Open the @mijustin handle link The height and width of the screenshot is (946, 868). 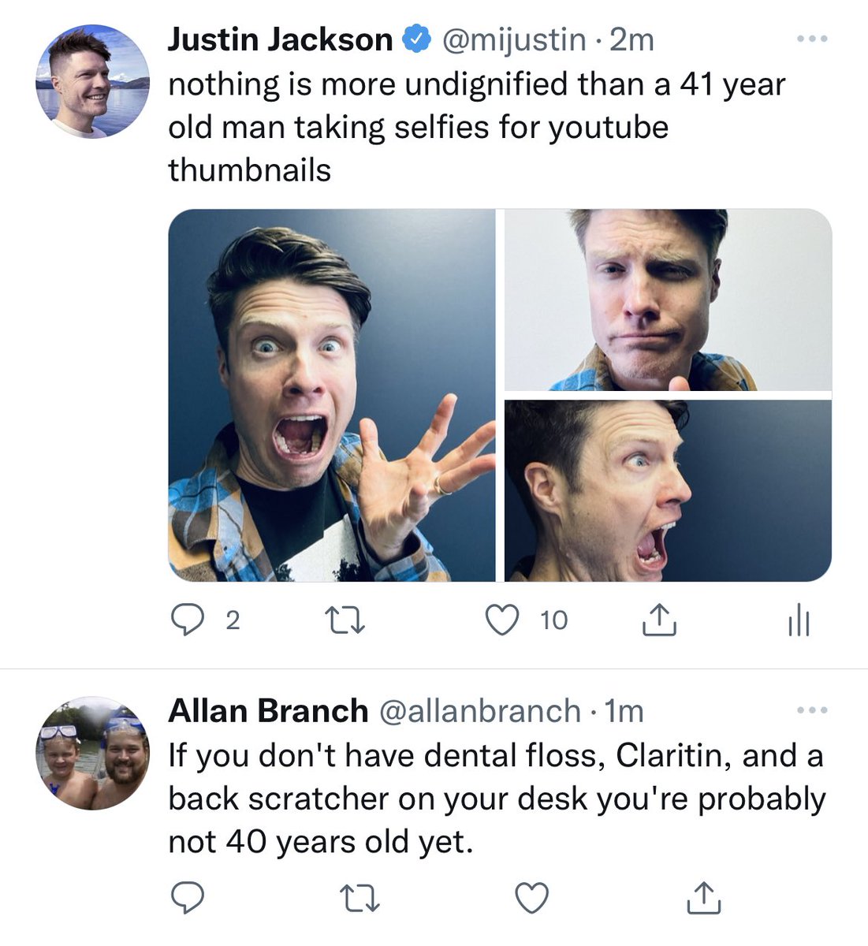click(x=515, y=39)
